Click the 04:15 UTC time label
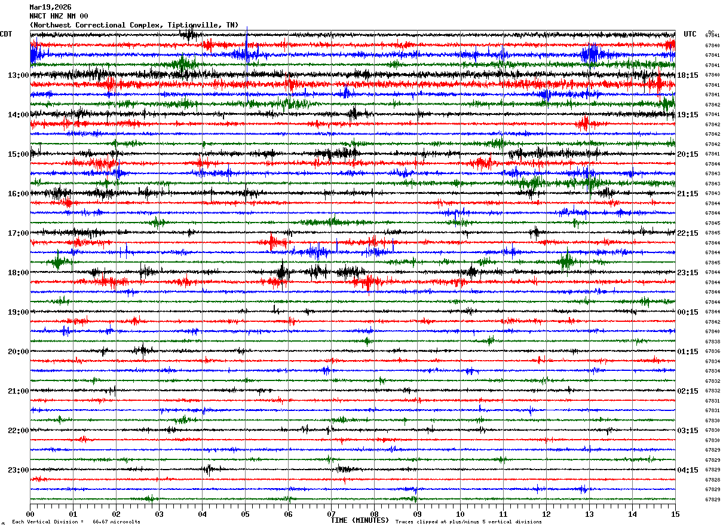Viewport: 723px width, 530px height. 688,470
